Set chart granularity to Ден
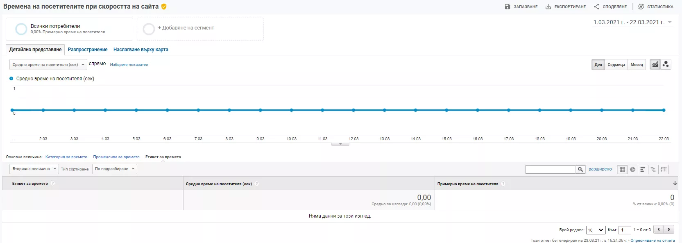The height and width of the screenshot is (243, 682). pyautogui.click(x=598, y=64)
